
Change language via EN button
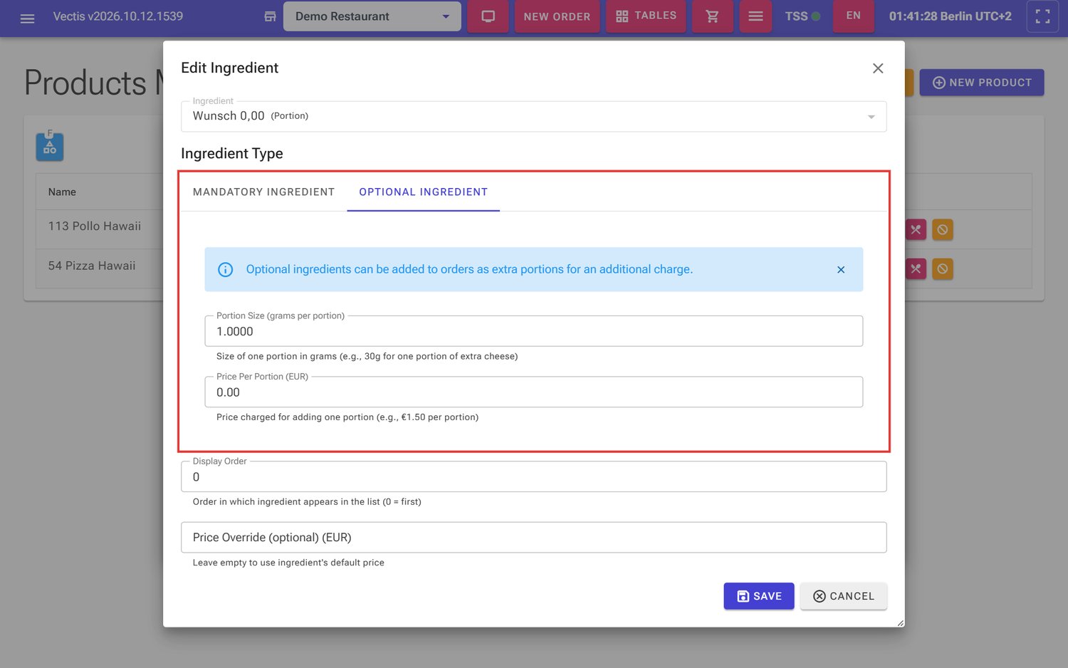(854, 16)
